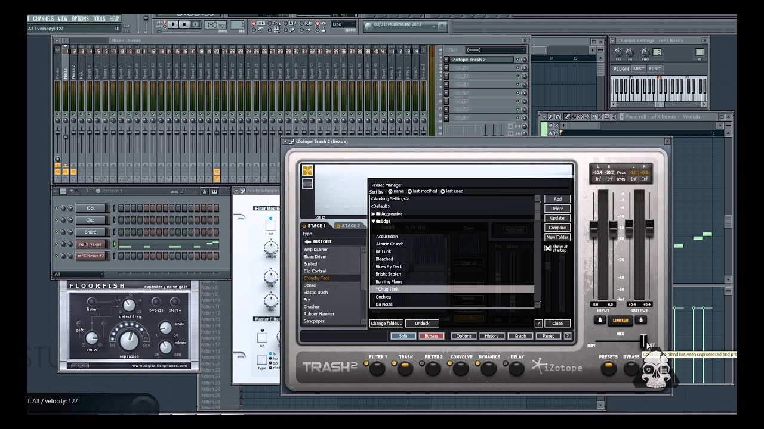Click the Compare button
The width and height of the screenshot is (764, 429).
pos(557,228)
